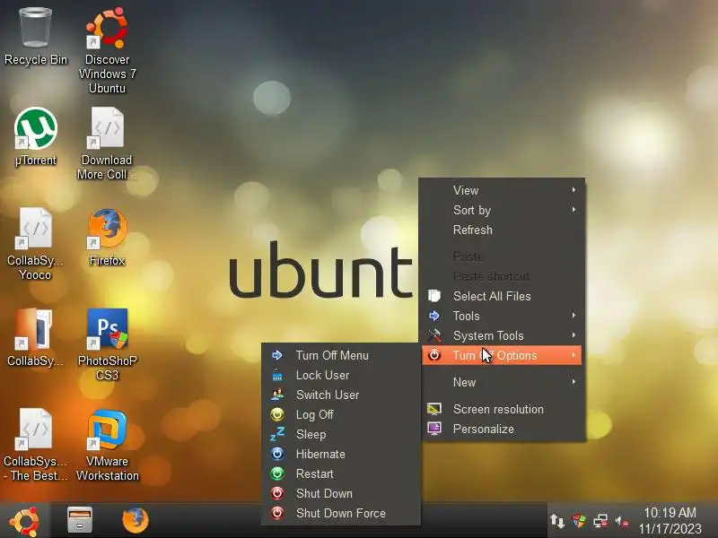
Task: Click the Sleep zZ icon
Action: 277,434
